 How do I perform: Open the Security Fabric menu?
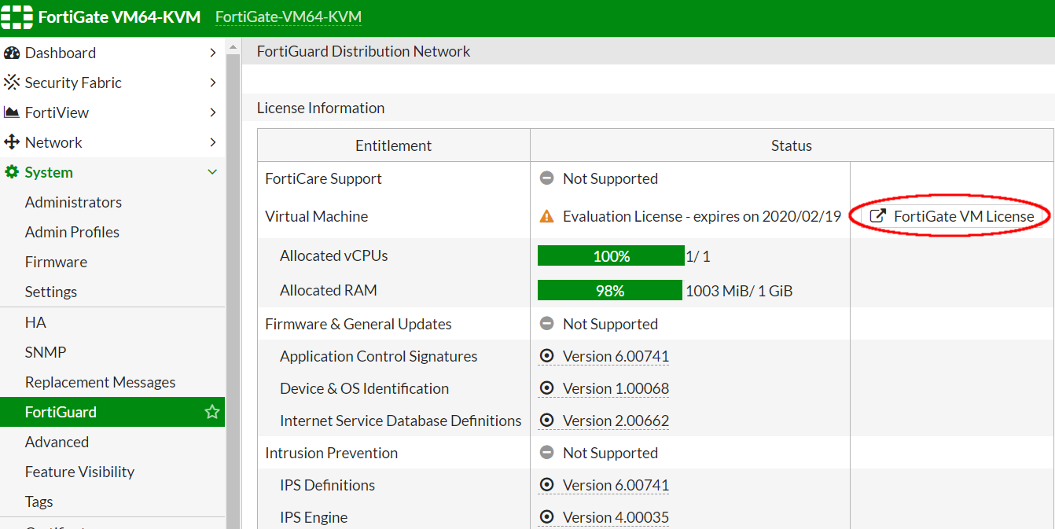click(x=112, y=83)
